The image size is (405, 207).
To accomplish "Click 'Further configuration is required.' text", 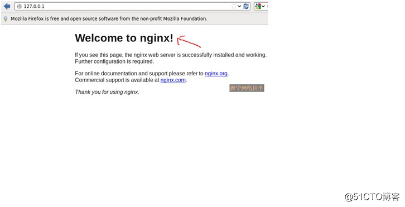I will (114, 61).
